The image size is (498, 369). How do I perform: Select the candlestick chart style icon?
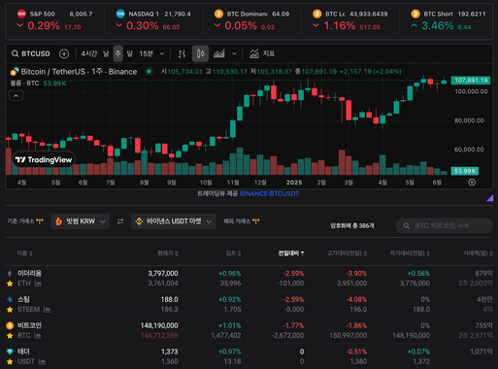tap(200, 53)
